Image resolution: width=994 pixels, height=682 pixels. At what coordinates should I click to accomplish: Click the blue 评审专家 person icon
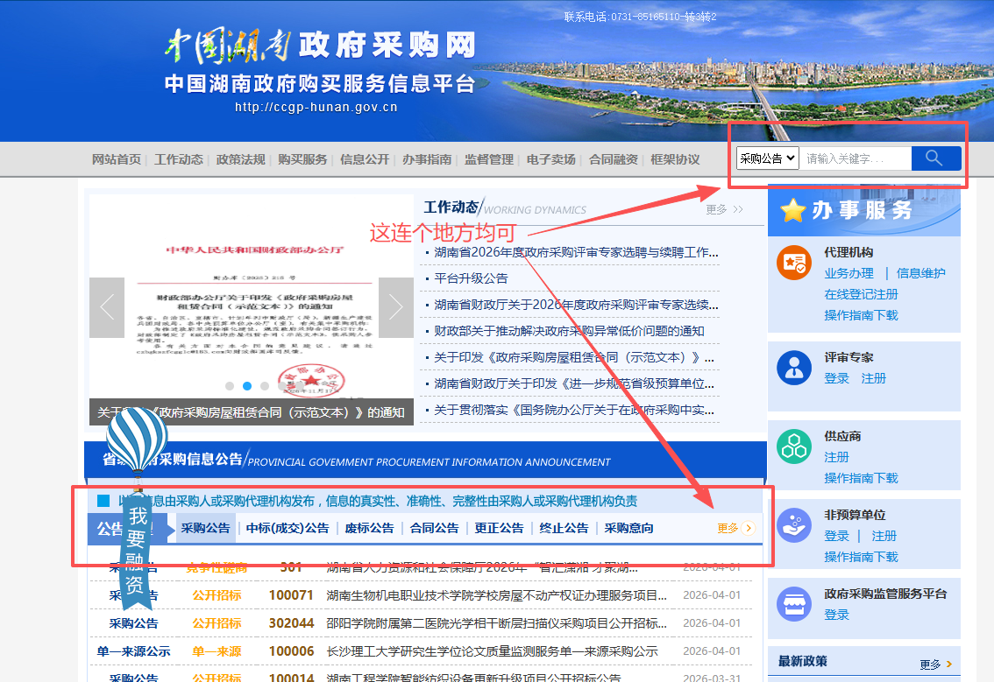click(794, 368)
